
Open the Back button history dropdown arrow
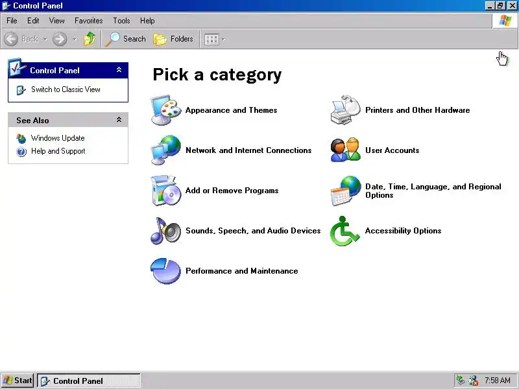point(45,40)
